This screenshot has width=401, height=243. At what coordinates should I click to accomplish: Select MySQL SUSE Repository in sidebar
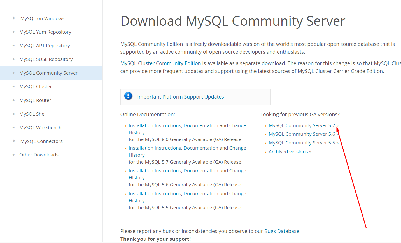click(46, 59)
